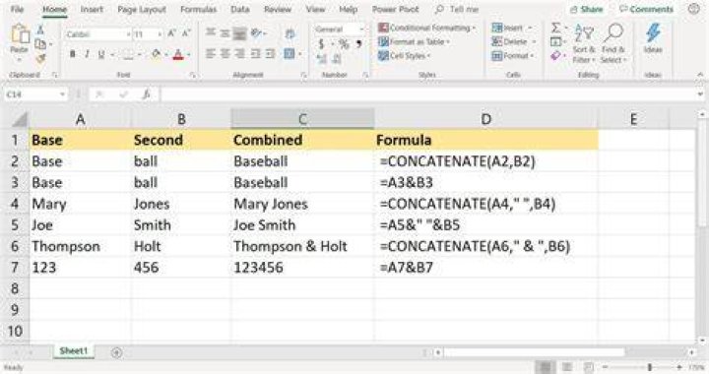
Task: Open Ideas lightning bolt button
Action: tap(653, 37)
